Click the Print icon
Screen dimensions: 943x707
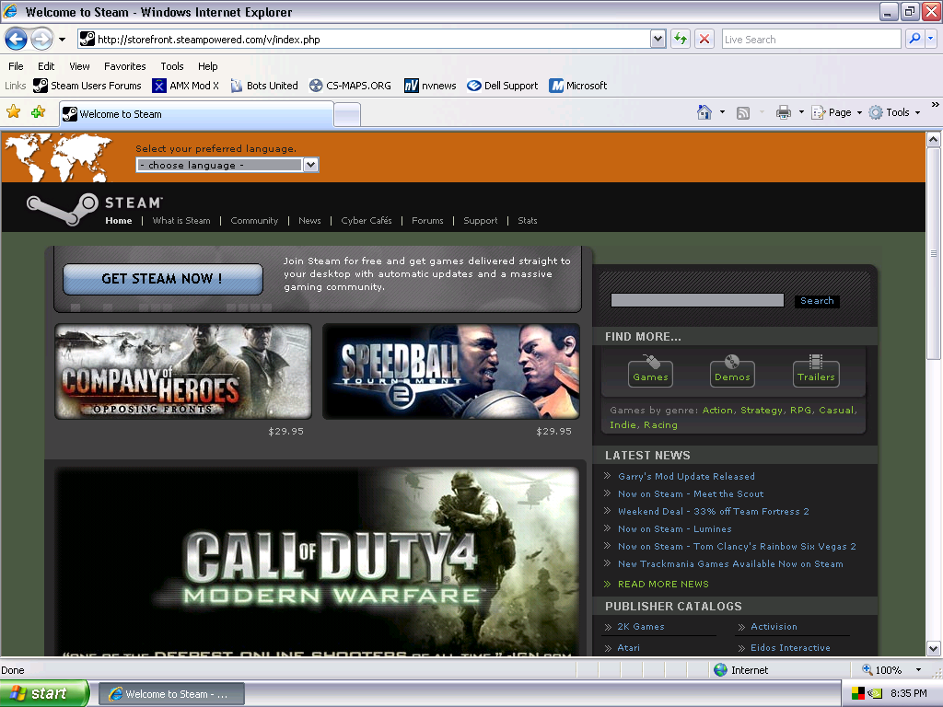(x=783, y=112)
